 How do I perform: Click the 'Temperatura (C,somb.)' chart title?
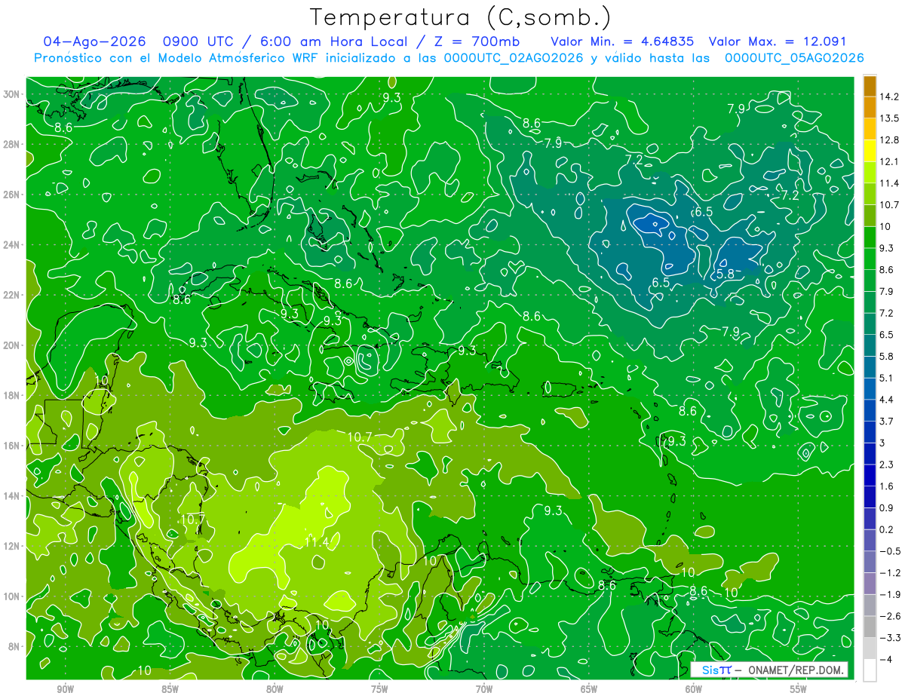pyautogui.click(x=461, y=17)
